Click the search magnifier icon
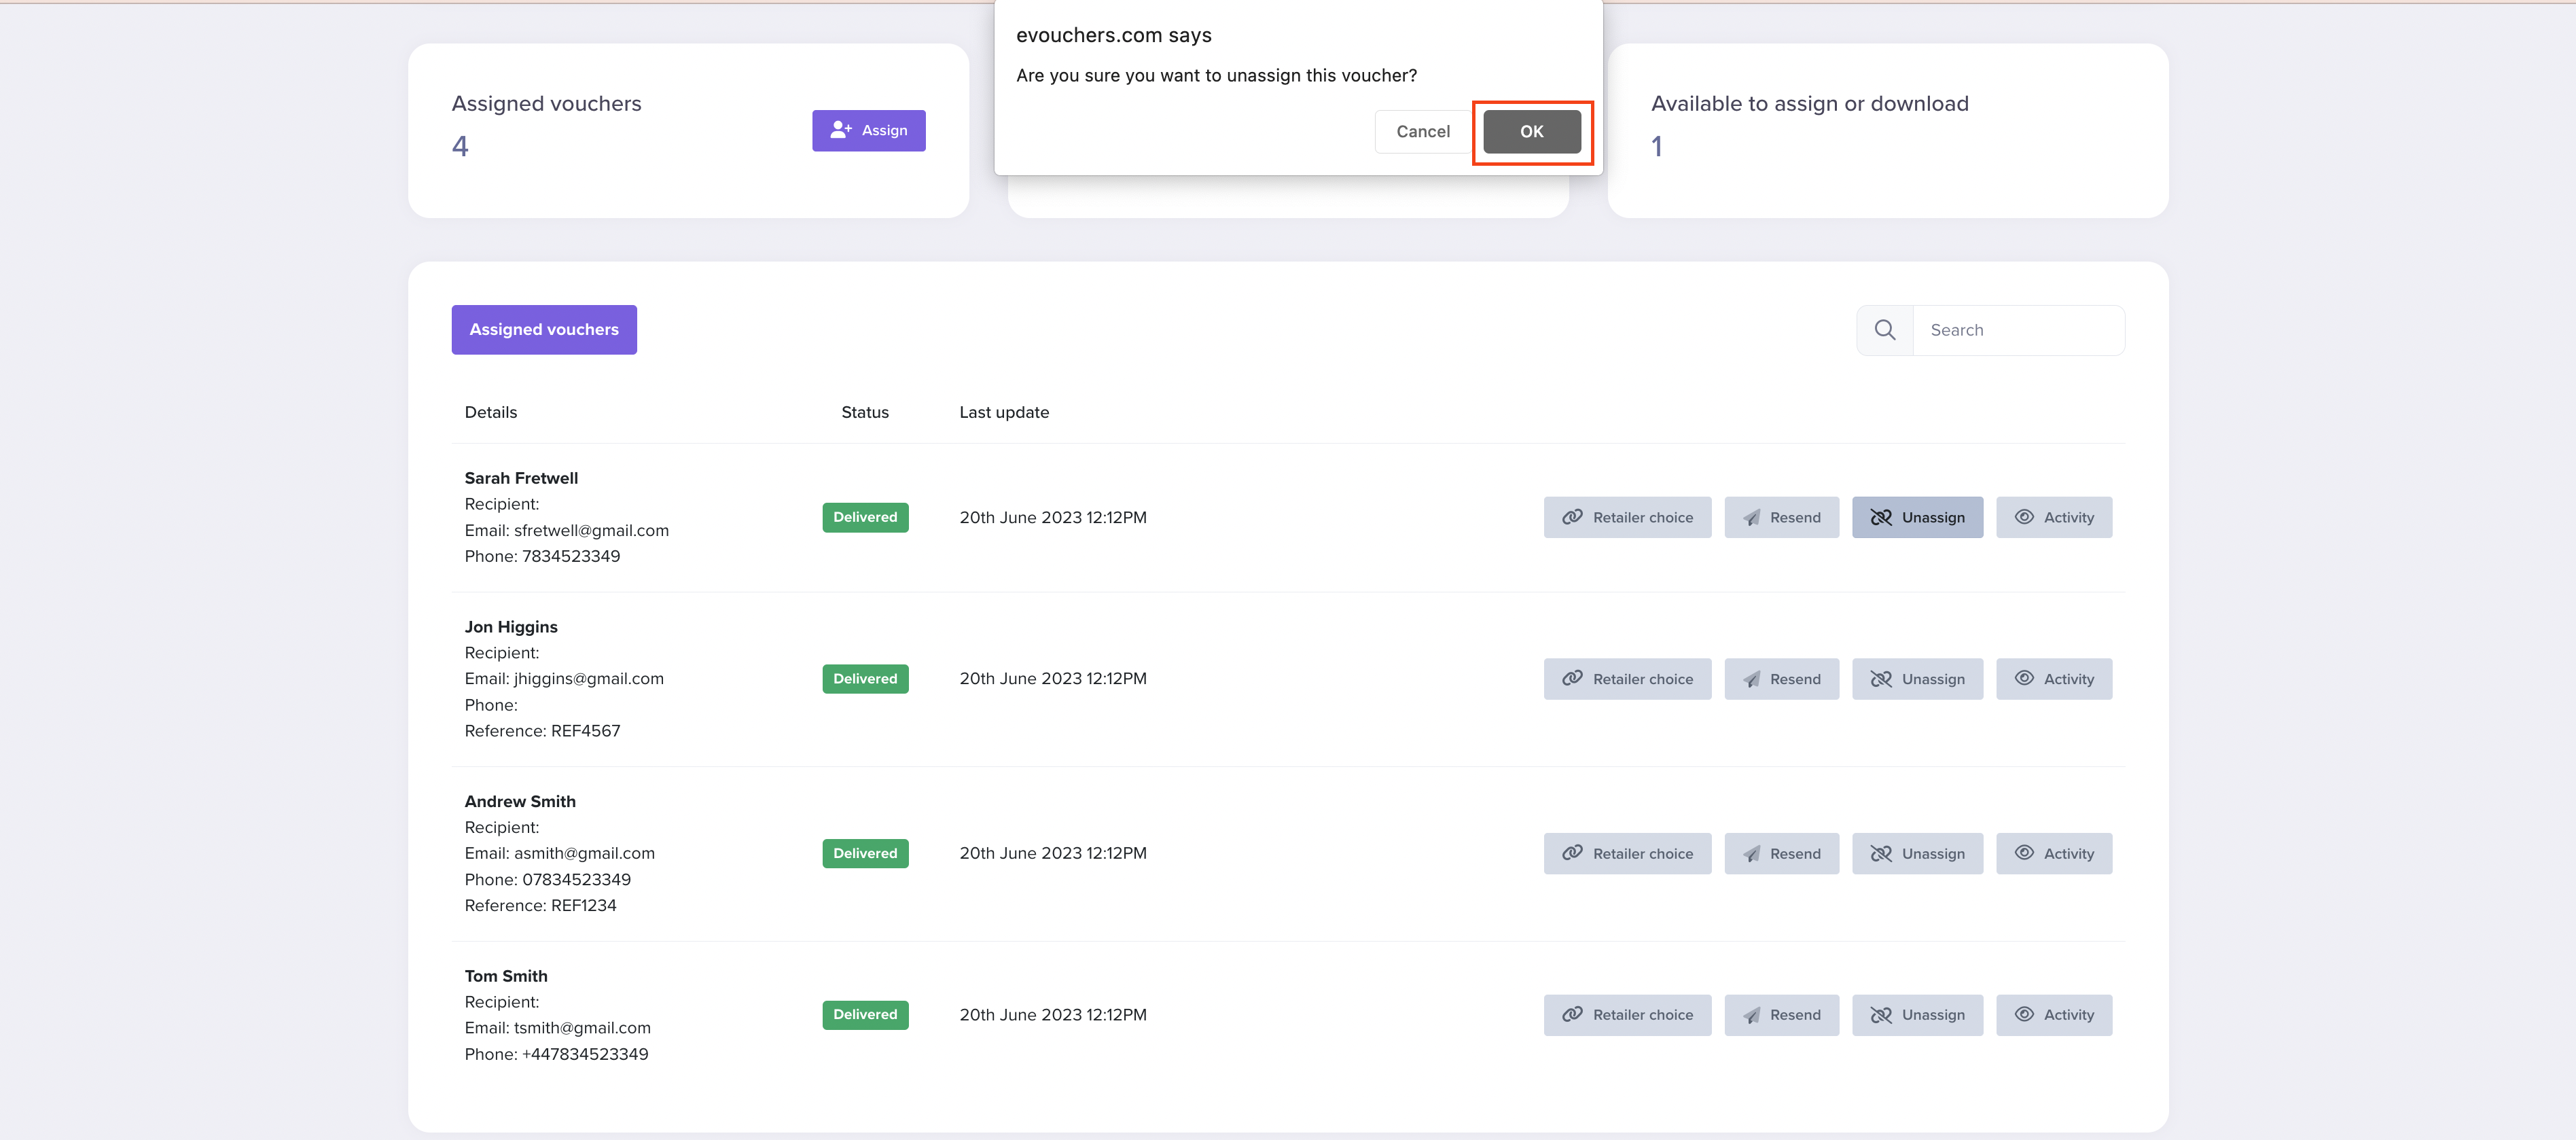This screenshot has height=1140, width=2576. 1884,329
